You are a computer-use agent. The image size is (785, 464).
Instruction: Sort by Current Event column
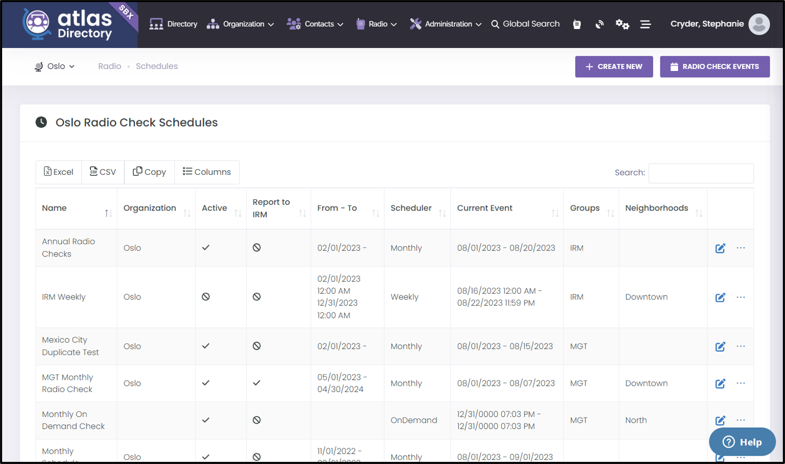[x=507, y=208]
